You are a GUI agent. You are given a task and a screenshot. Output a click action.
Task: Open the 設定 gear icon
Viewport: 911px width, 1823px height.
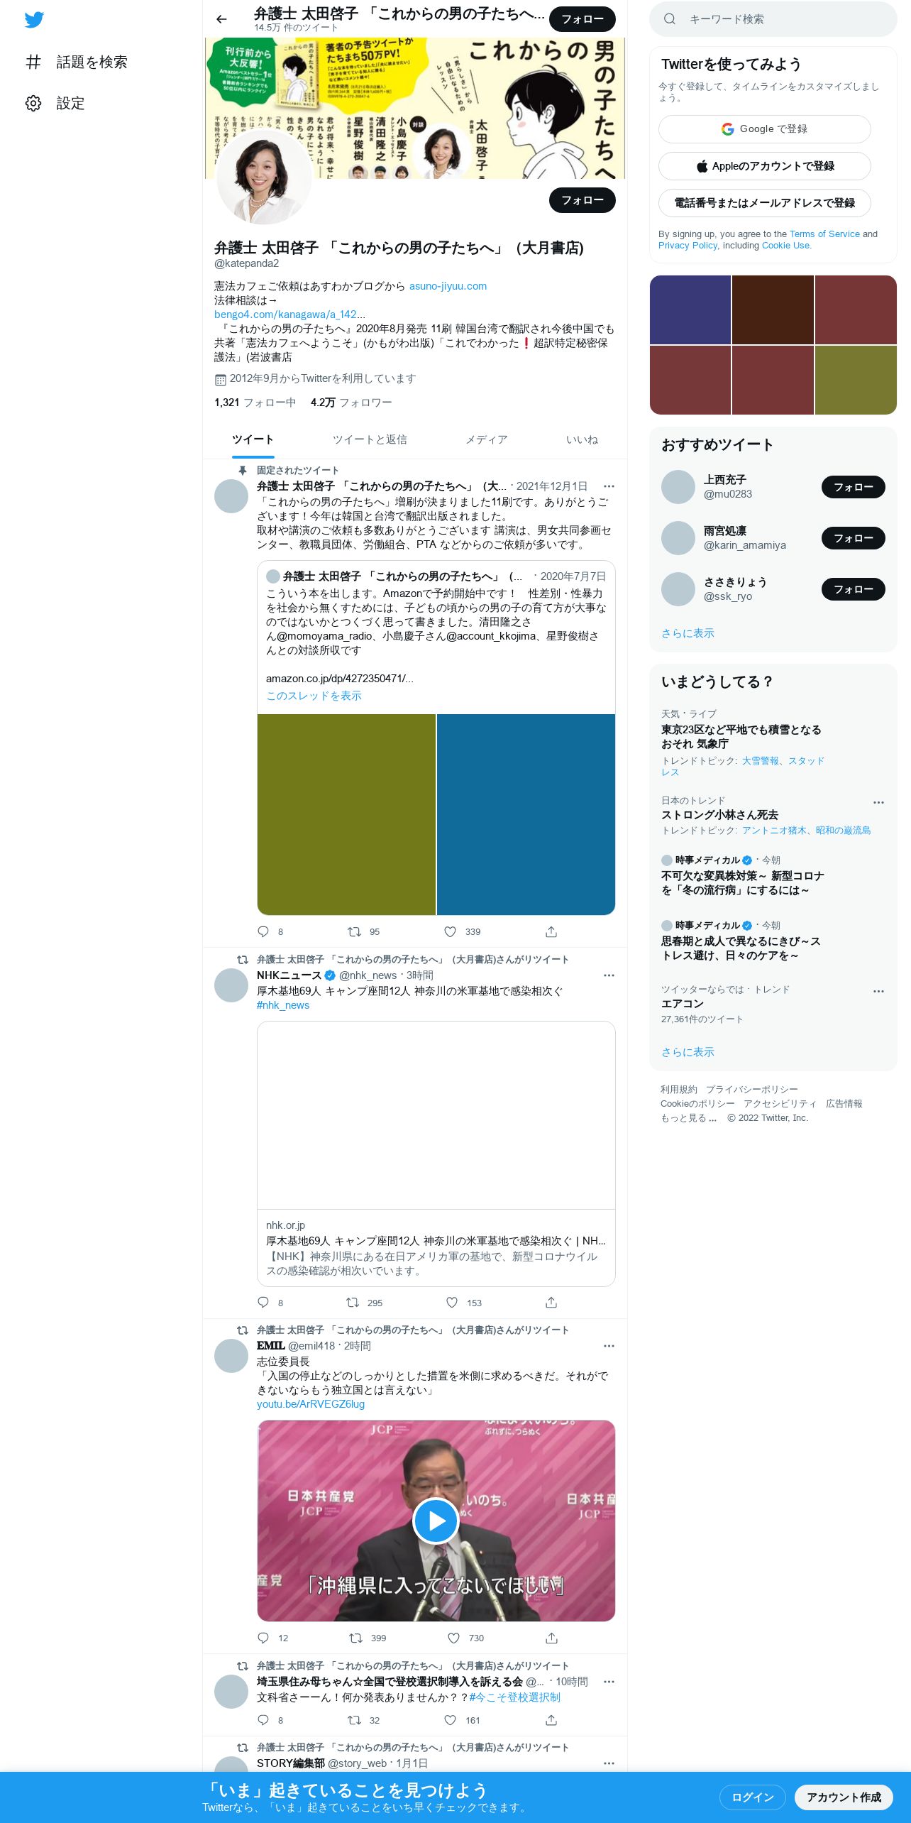pyautogui.click(x=33, y=103)
